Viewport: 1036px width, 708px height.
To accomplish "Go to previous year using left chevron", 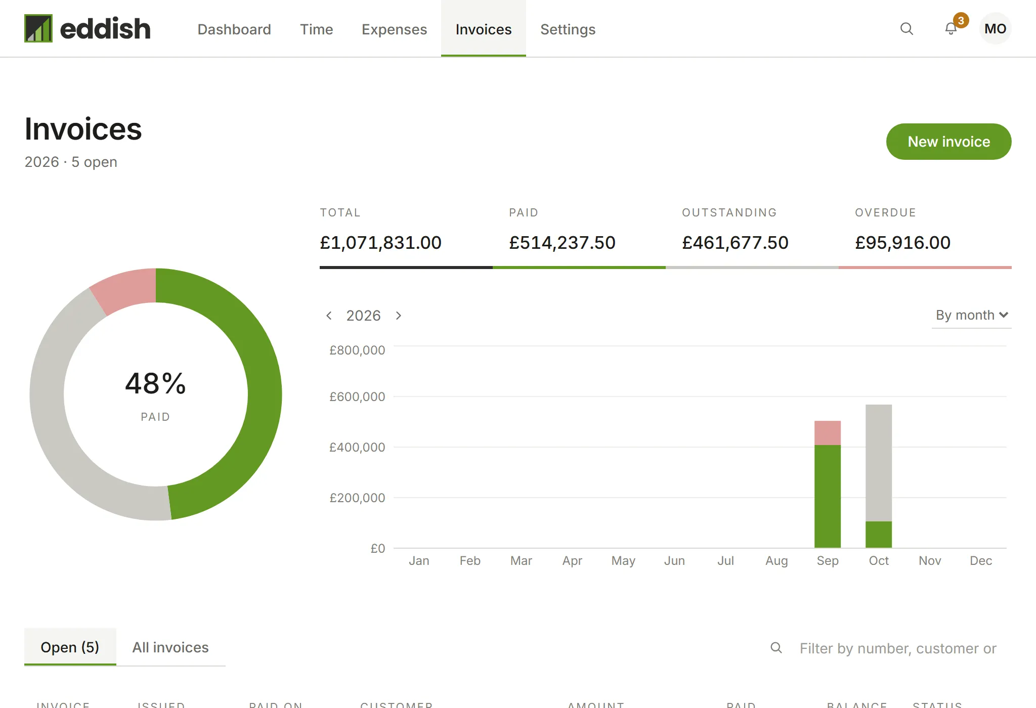I will pos(329,316).
